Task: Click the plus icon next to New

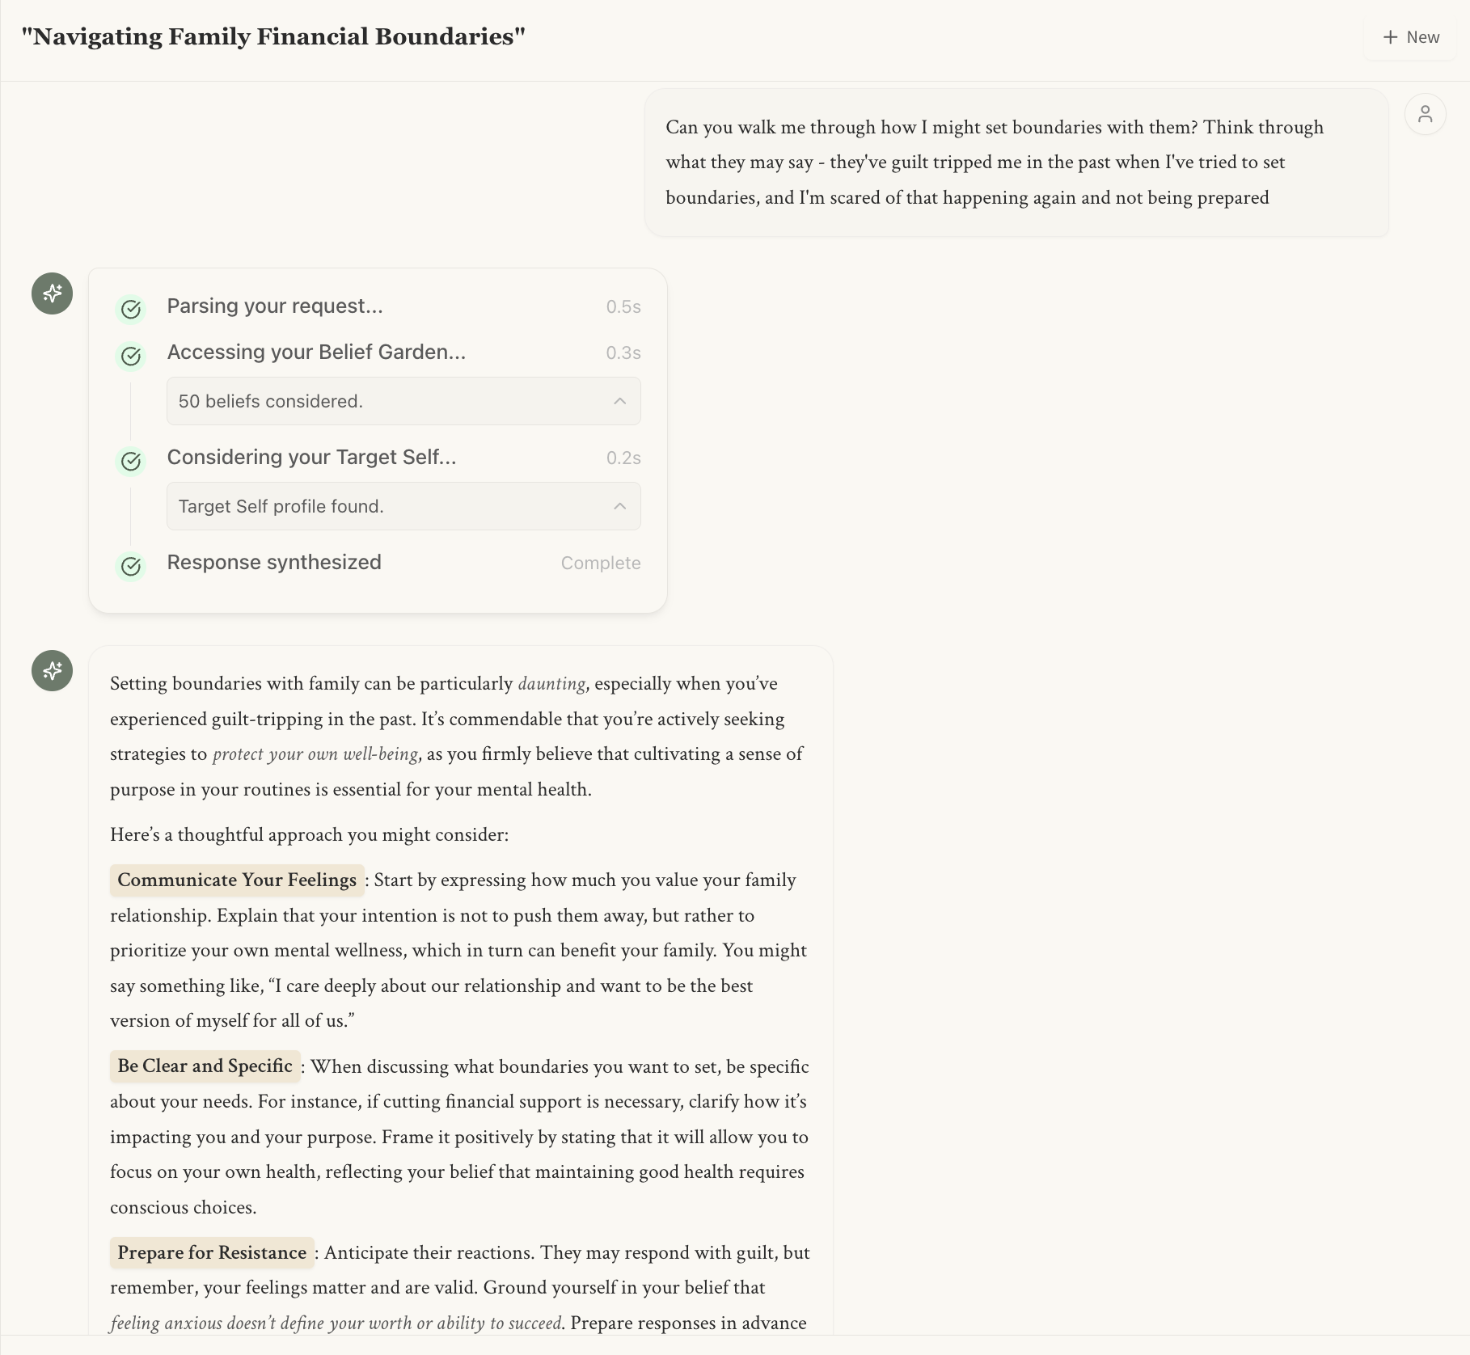Action: pos(1390,37)
